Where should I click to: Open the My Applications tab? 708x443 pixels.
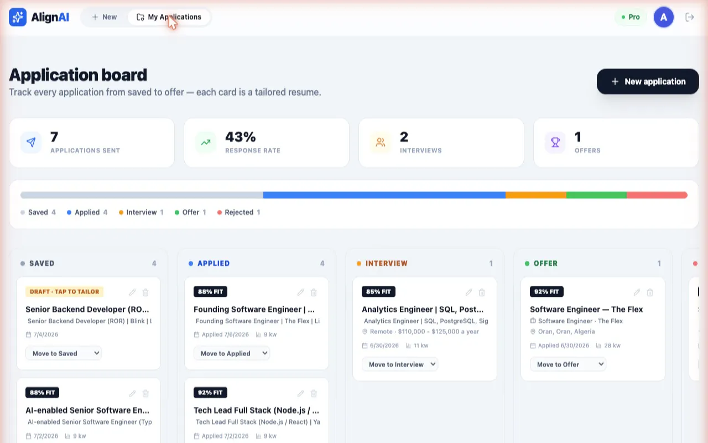169,17
